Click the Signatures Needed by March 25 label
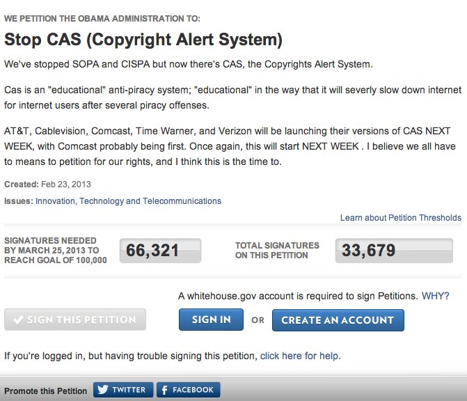 56,250
